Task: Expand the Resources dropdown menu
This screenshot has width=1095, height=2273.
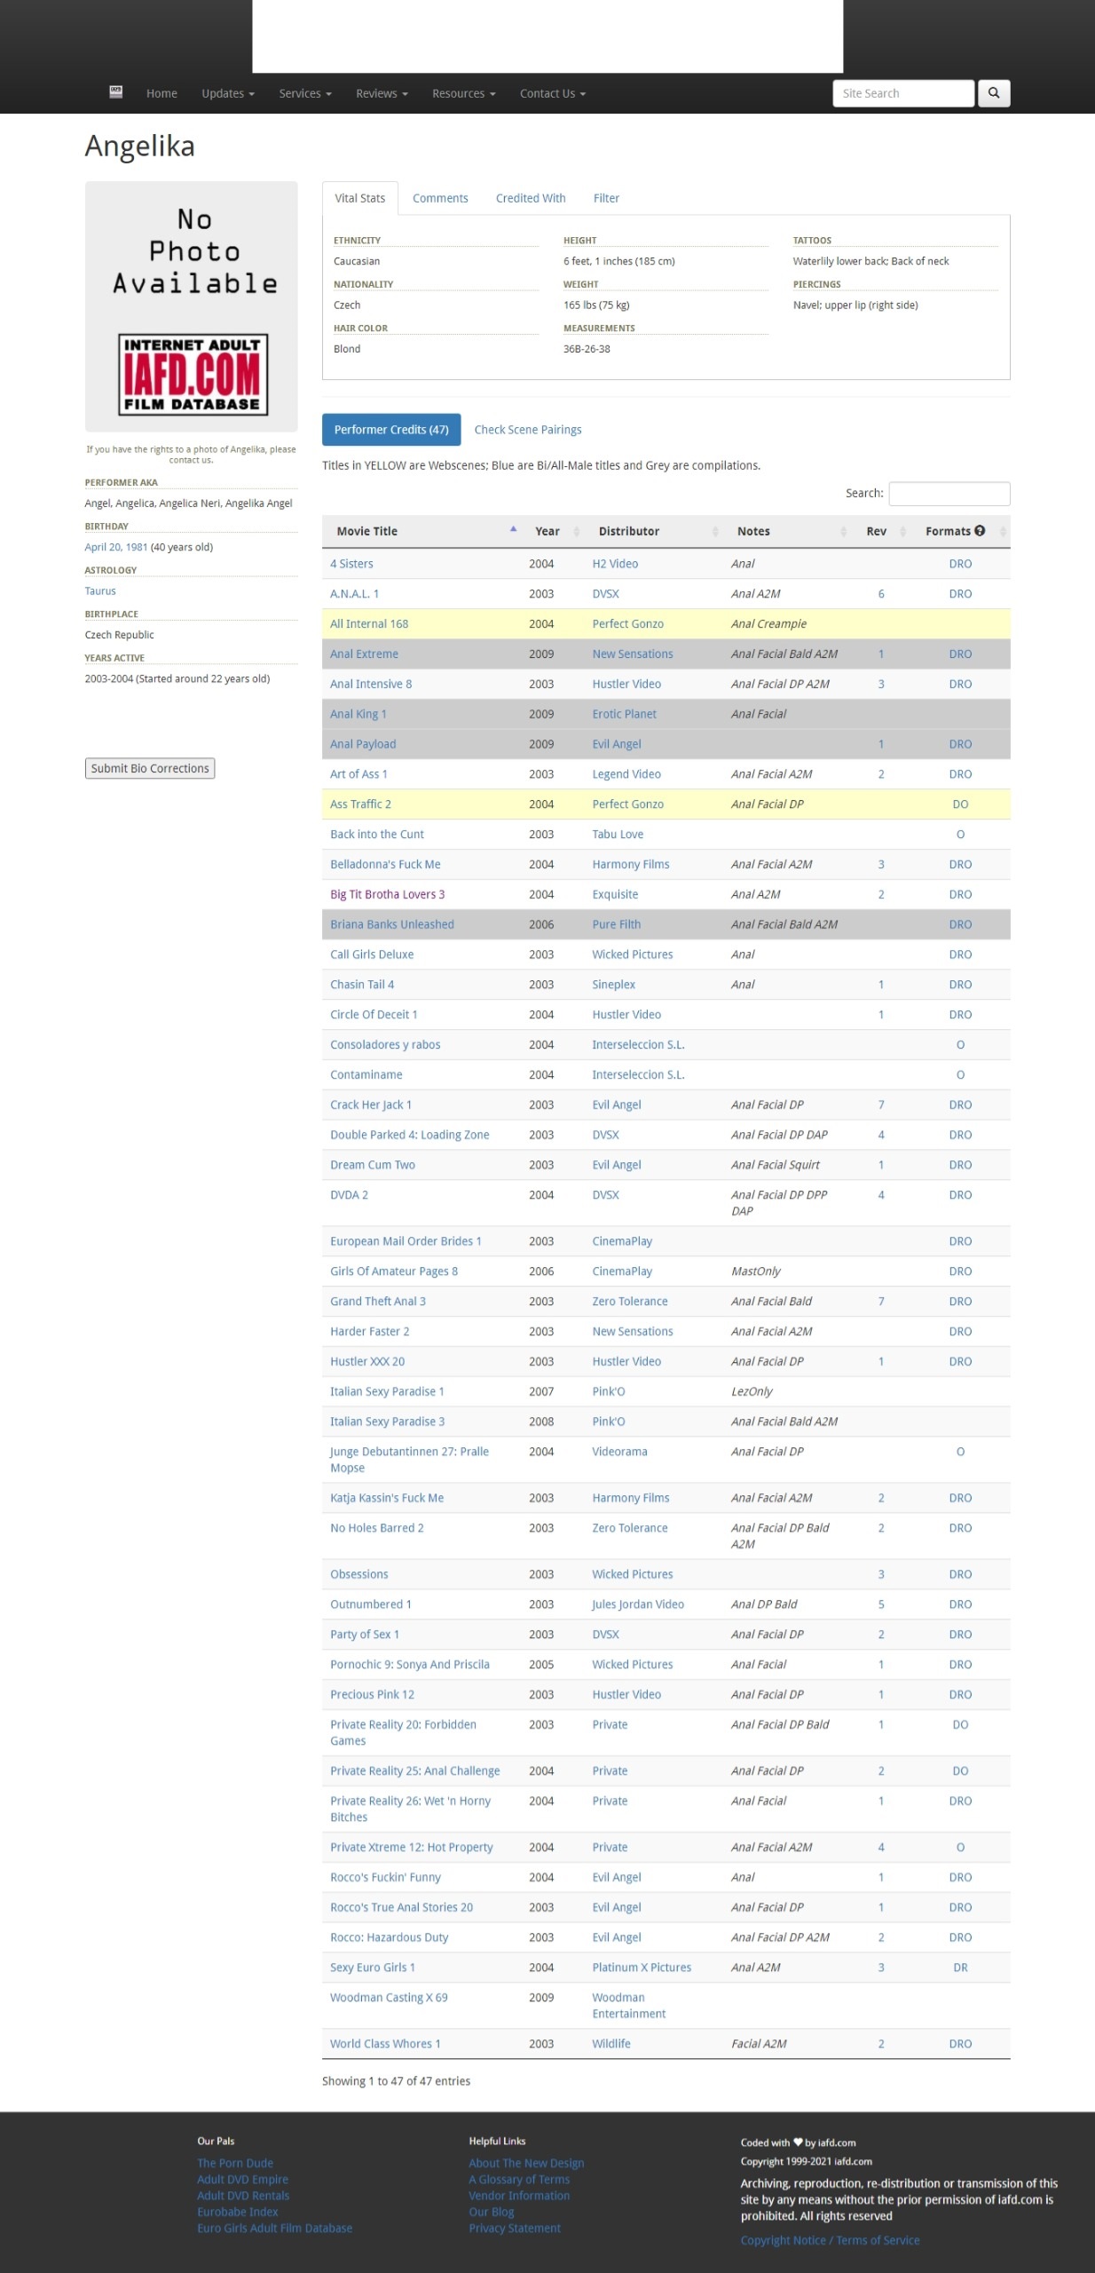Action: (x=463, y=93)
